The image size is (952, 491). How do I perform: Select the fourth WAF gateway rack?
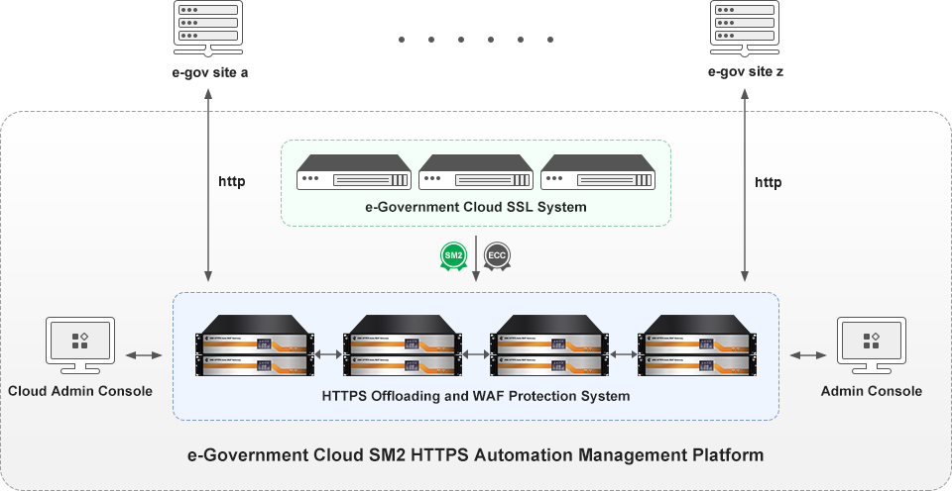(x=697, y=344)
